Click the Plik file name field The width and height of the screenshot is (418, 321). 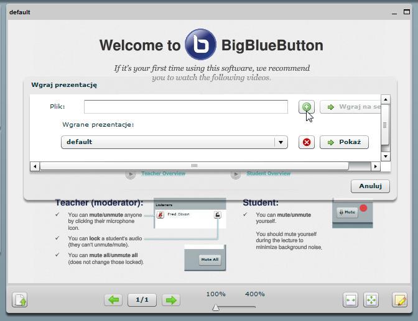click(186, 107)
